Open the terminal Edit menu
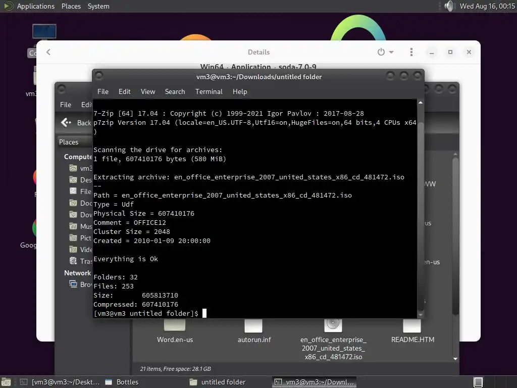Screen dimensions: 517x388 124,92
